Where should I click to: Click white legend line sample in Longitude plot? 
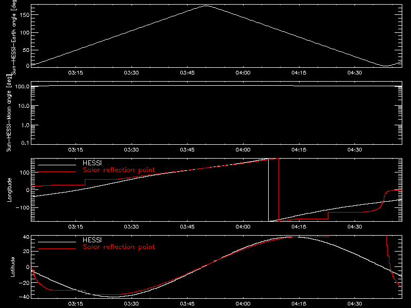point(57,165)
